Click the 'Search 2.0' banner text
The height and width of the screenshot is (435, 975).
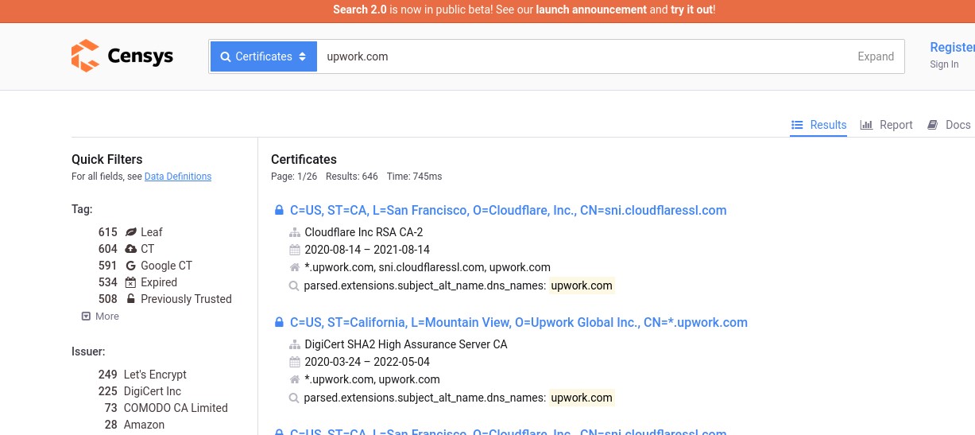(361, 10)
